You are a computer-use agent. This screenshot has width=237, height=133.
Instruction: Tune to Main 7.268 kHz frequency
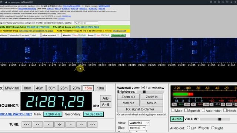coord(53,114)
